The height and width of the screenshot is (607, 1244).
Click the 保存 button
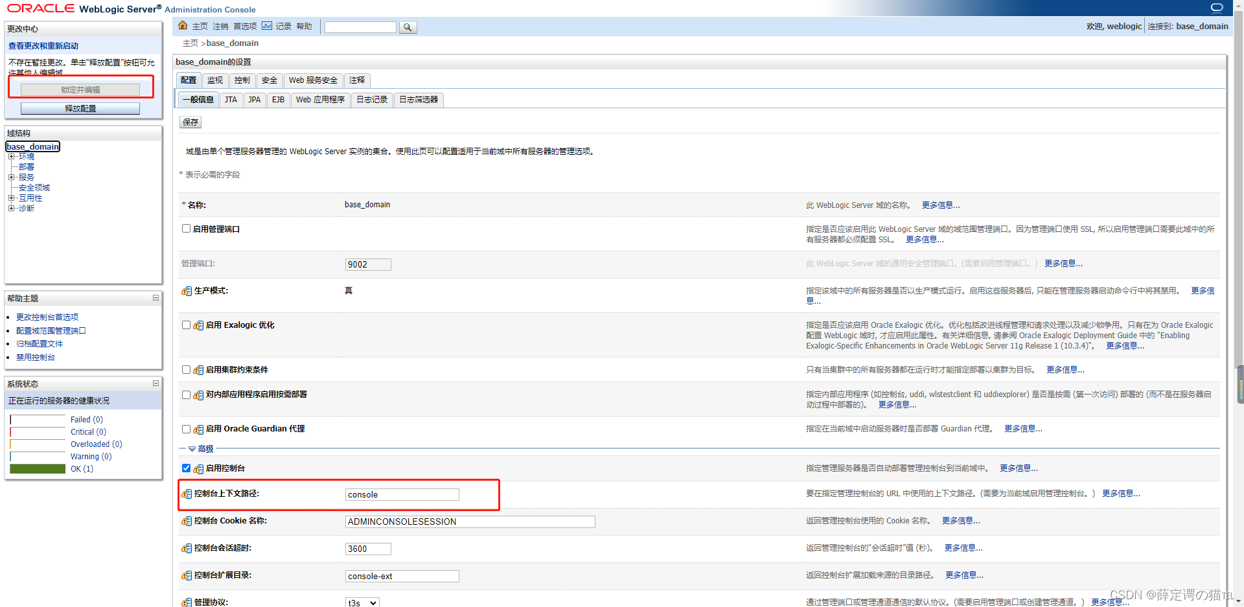[x=190, y=122]
